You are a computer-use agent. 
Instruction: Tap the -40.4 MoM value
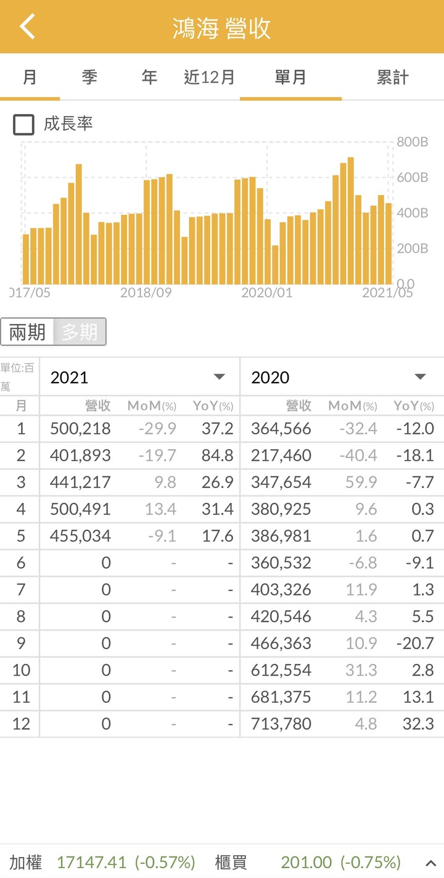[x=358, y=455]
